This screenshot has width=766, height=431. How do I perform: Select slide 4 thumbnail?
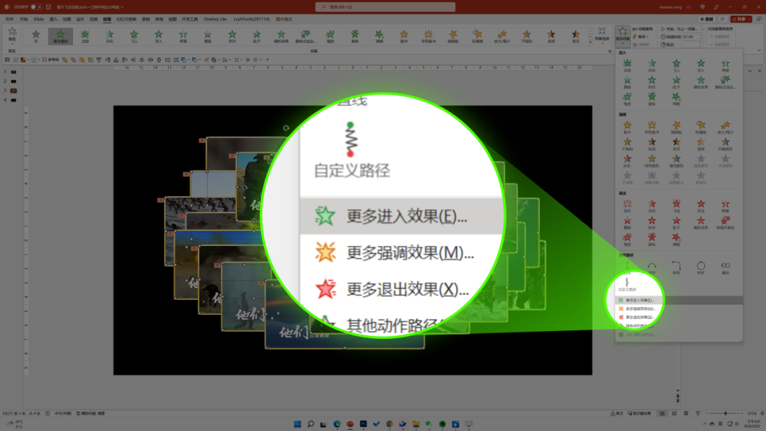pyautogui.click(x=13, y=100)
